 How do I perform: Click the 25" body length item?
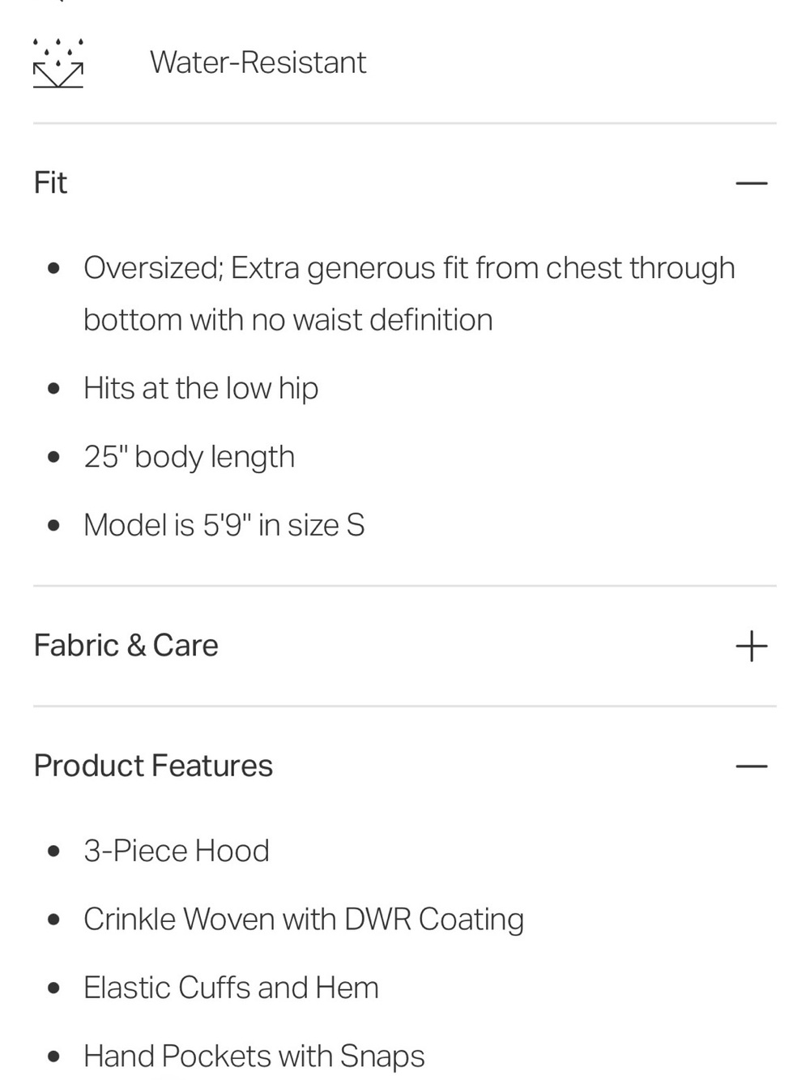pyautogui.click(x=189, y=457)
